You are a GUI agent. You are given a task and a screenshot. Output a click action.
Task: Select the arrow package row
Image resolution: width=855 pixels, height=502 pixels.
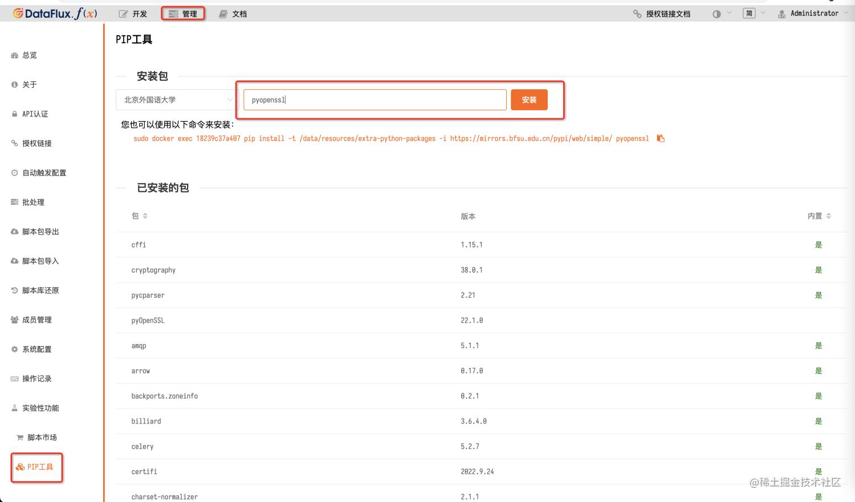pos(482,371)
